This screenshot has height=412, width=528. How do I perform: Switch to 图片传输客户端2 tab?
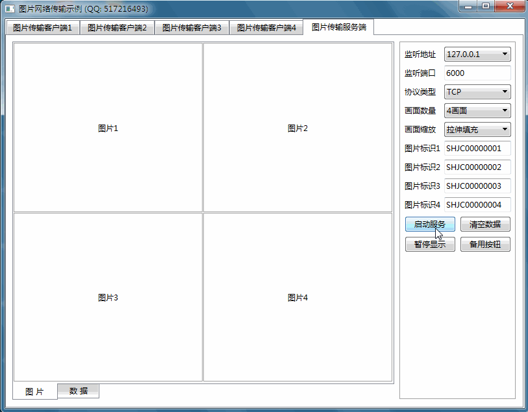tap(117, 28)
